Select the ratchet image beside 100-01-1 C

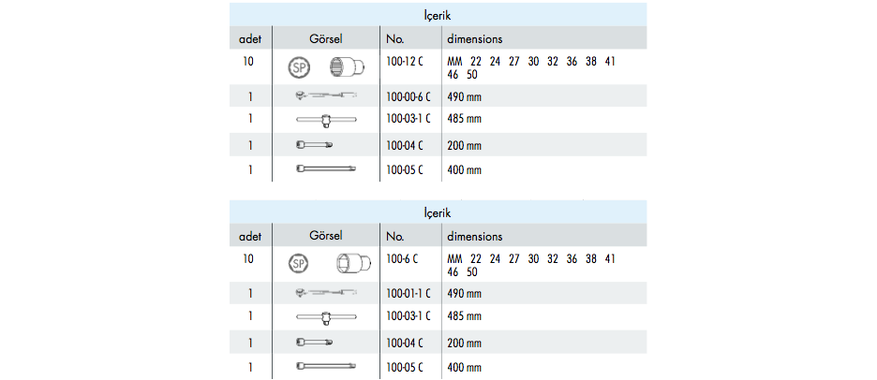click(325, 292)
